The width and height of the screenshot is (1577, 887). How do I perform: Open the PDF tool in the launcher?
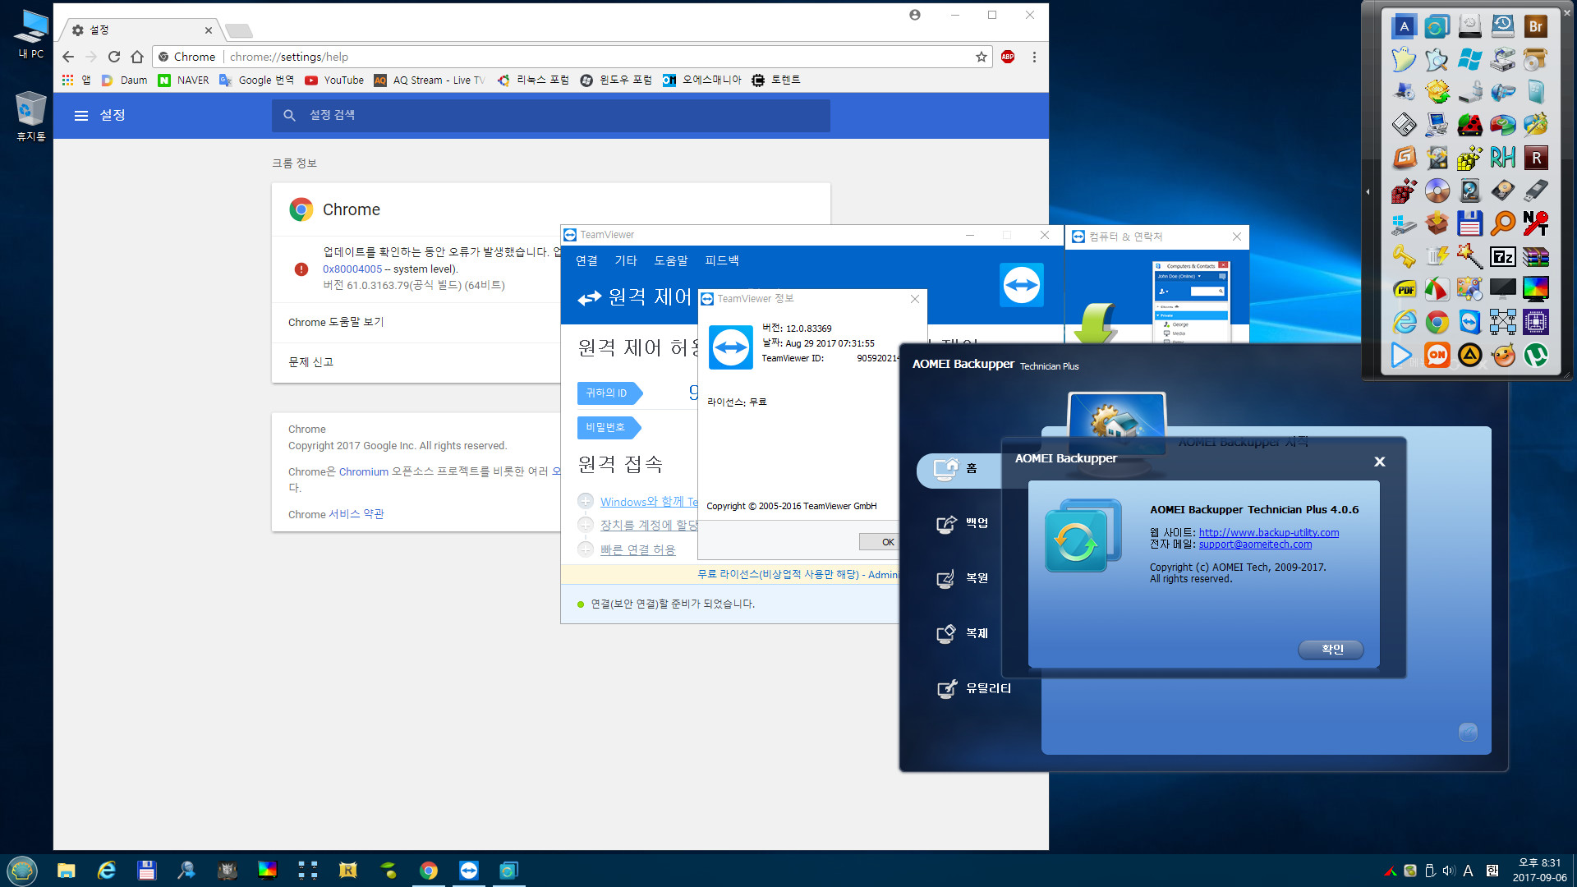point(1404,289)
